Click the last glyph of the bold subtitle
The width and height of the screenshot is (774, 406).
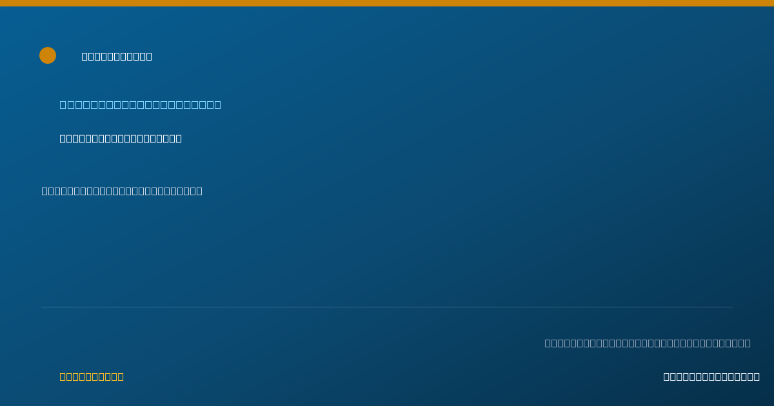click(179, 139)
